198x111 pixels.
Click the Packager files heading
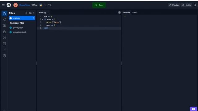[17, 23]
